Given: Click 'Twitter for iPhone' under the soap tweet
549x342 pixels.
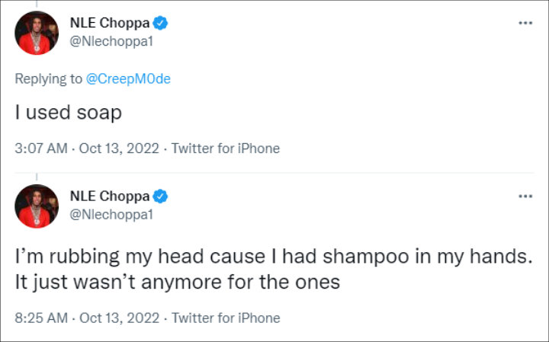Looking at the screenshot, I should pyautogui.click(x=226, y=149).
